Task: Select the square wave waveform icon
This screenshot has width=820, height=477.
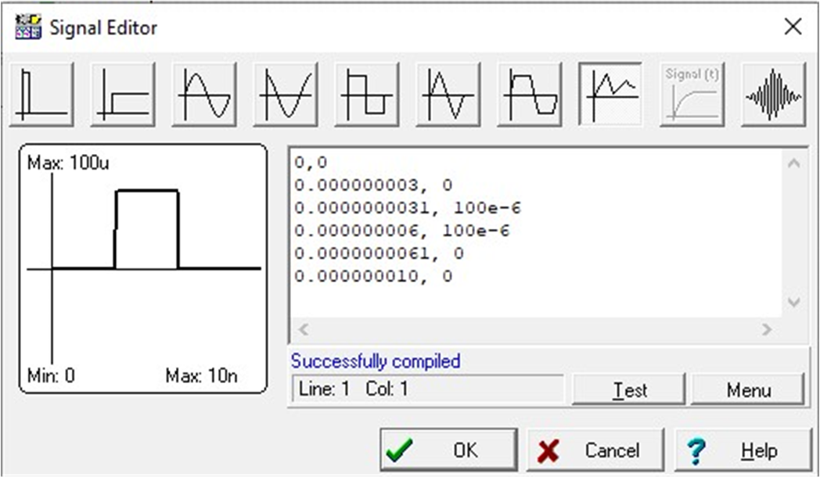Action: pyautogui.click(x=365, y=97)
